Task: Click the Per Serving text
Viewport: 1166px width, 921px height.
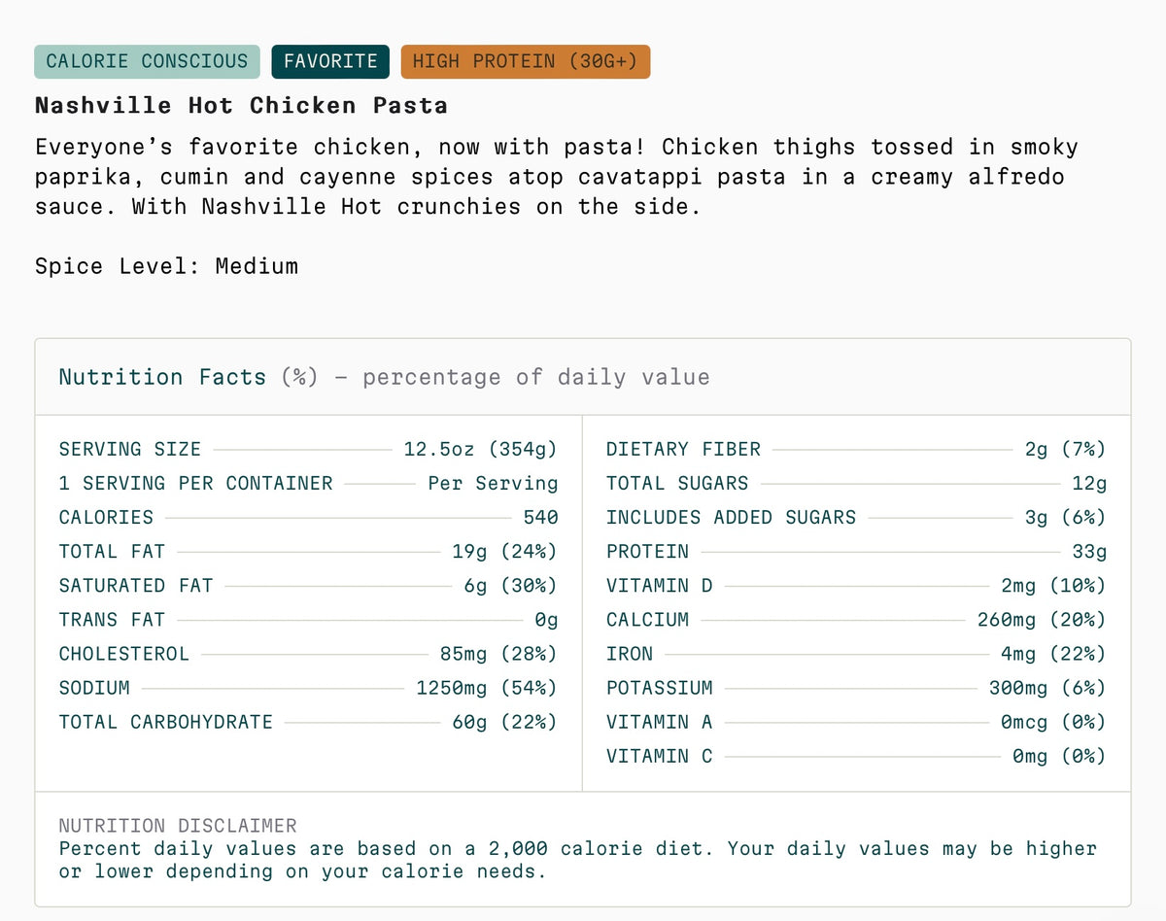Action: tap(494, 483)
